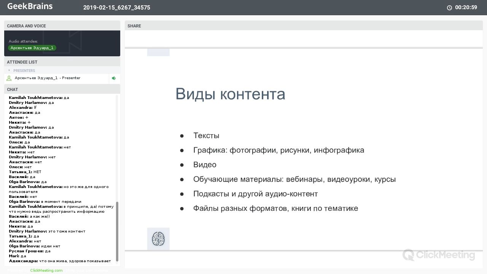The height and width of the screenshot is (274, 487).
Task: Click the recording title 2019-02-15_6267_34575
Action: tap(117, 8)
